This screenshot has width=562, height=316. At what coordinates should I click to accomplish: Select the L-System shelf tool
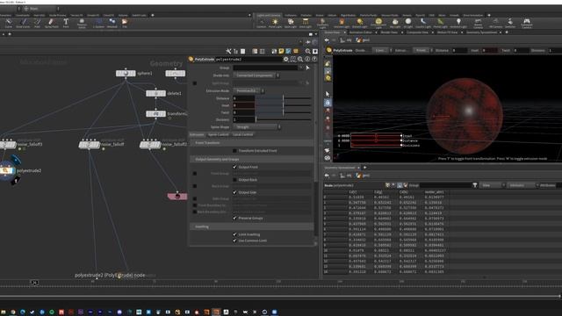(x=98, y=24)
